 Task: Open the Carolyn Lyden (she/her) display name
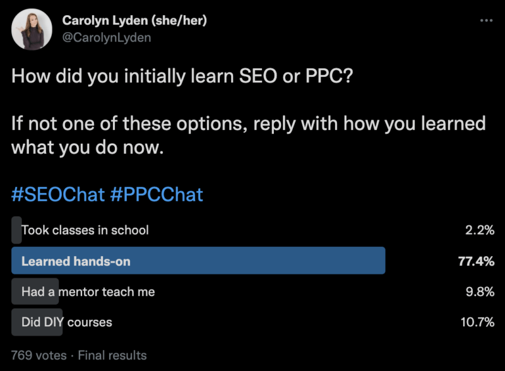134,21
